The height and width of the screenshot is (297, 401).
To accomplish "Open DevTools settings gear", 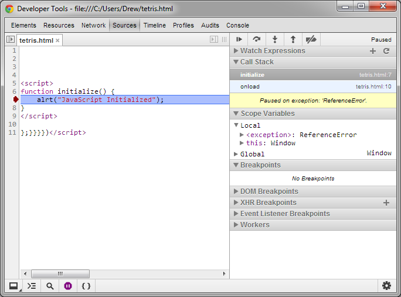I will point(386,286).
